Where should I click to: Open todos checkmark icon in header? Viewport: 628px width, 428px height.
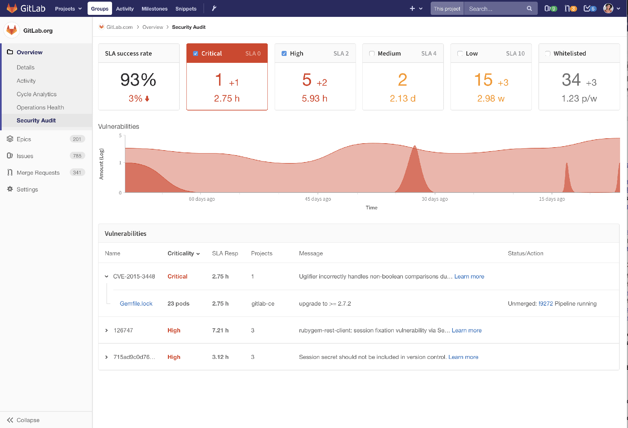point(590,9)
